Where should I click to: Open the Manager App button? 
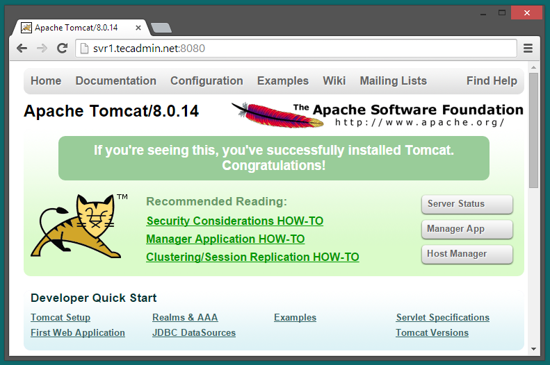(x=467, y=229)
